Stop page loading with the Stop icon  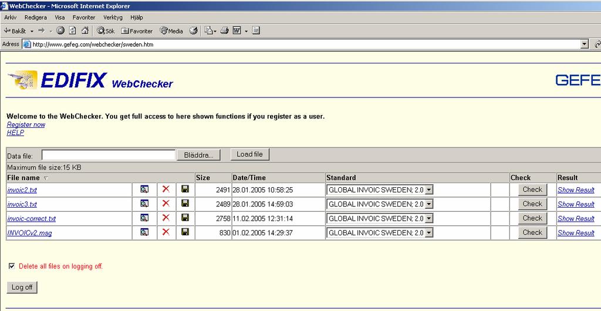tap(60, 31)
